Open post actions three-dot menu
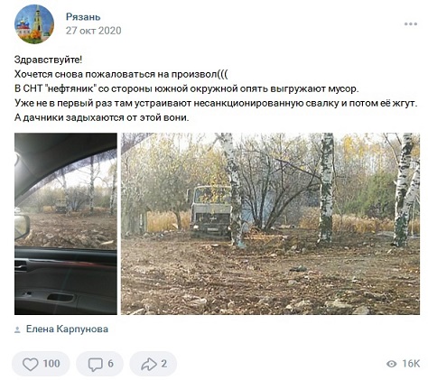The image size is (428, 380). [x=411, y=24]
